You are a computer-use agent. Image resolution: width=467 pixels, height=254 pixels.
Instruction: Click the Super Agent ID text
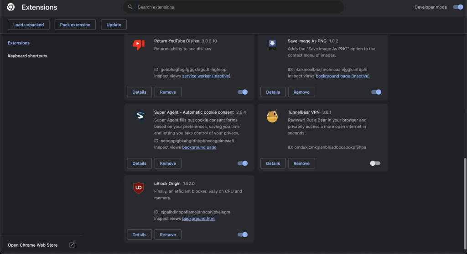194,141
